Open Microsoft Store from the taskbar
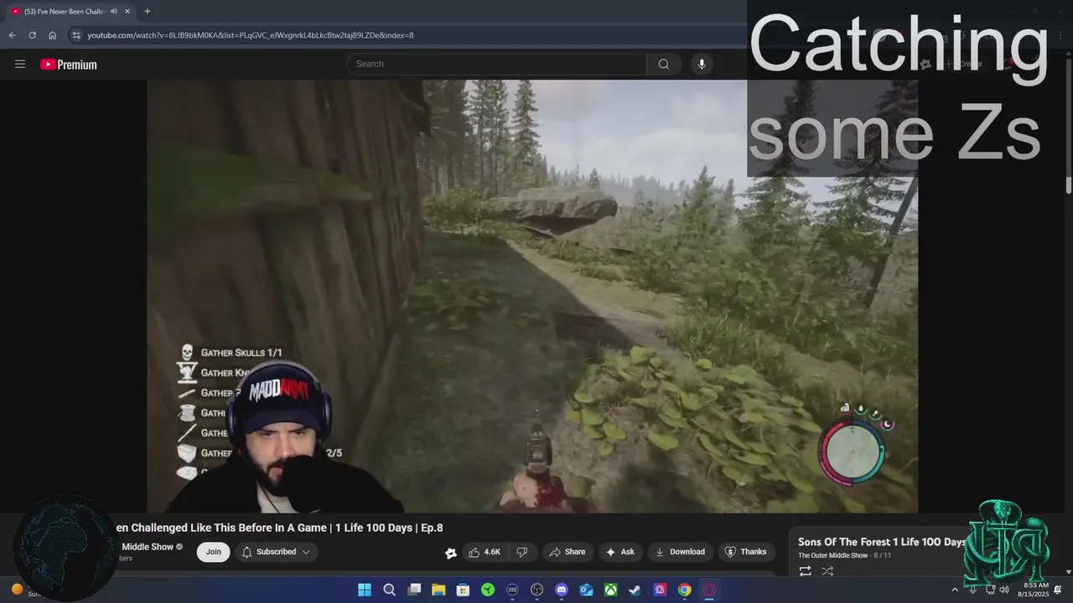Screen dimensions: 1073x603 [x=463, y=590]
